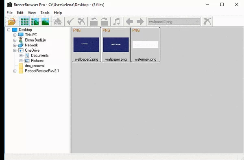This screenshot has width=244, height=160.
Task: Select This PC in the folder tree
Action: point(31,35)
